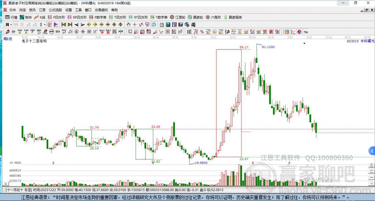Open the 六角形 hexagon tool
The width and height of the screenshot is (375, 201).
click(214, 17)
